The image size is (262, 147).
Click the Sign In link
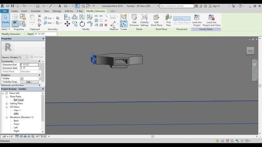tap(216, 6)
